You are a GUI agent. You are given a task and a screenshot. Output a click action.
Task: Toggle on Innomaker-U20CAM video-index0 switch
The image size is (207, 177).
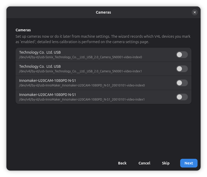point(182,83)
